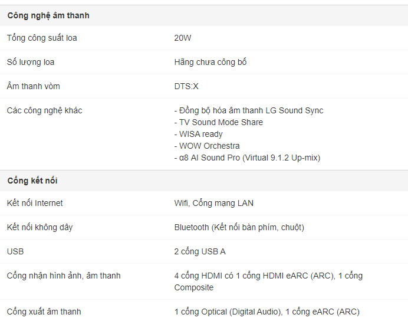Click the Các công nghệ khác label

click(x=44, y=111)
